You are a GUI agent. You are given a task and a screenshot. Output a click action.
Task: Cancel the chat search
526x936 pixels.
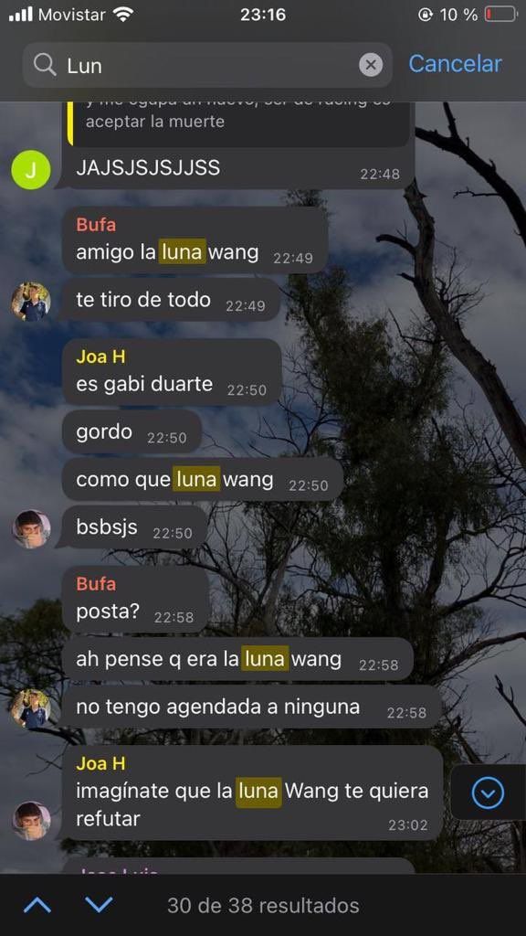pyautogui.click(x=455, y=64)
